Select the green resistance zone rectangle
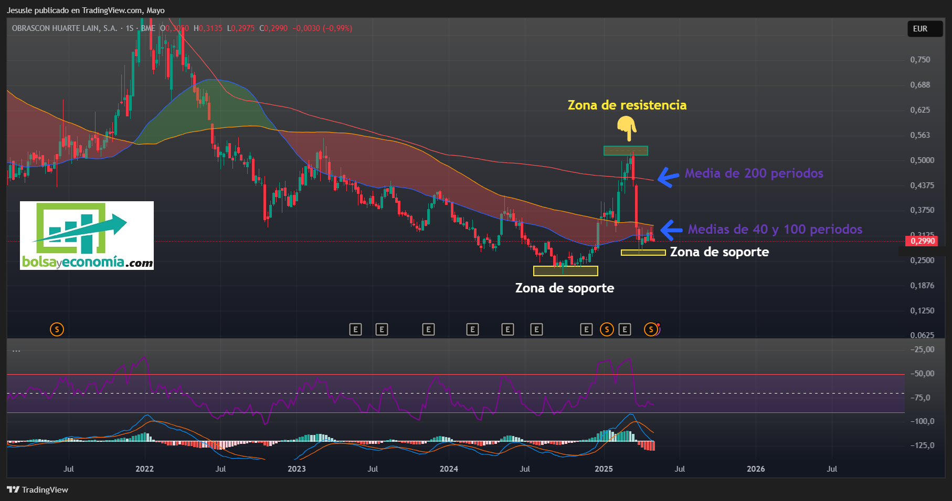 coord(626,151)
